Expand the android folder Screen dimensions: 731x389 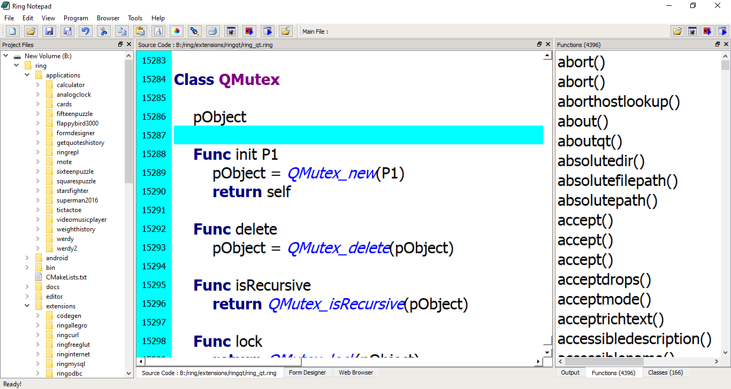[27, 258]
